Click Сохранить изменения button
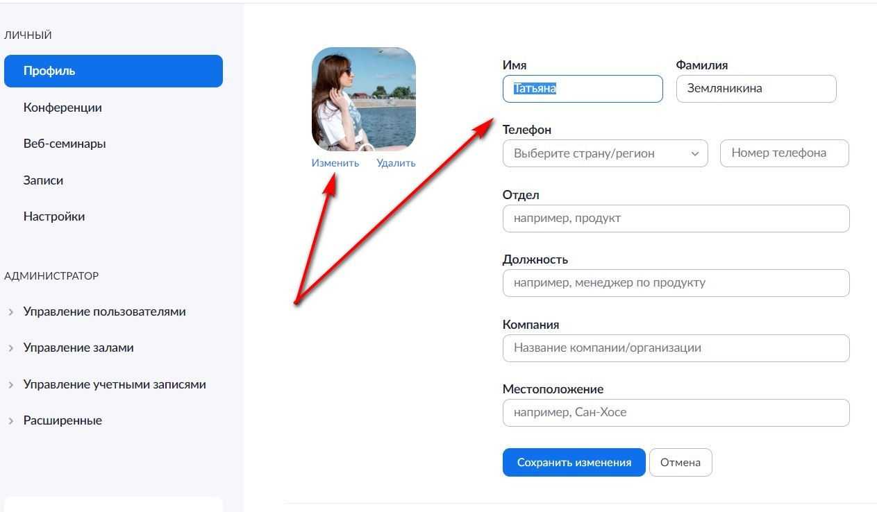This screenshot has width=877, height=512. (x=574, y=463)
